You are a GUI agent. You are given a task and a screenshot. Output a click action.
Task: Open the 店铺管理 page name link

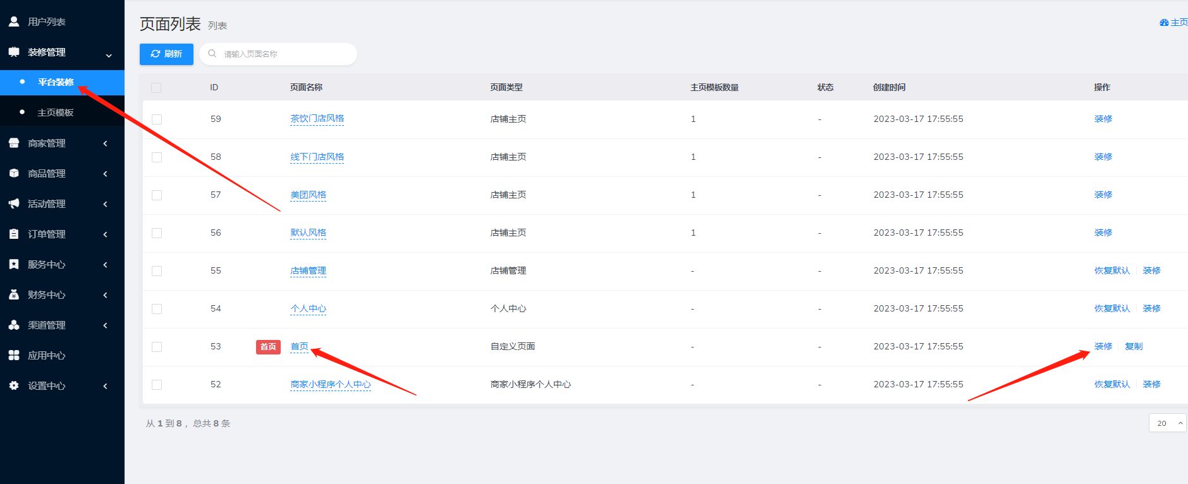(x=309, y=270)
